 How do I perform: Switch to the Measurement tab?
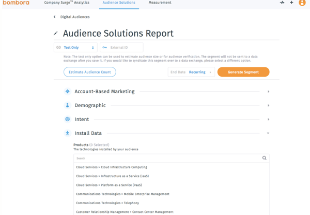click(x=160, y=3)
